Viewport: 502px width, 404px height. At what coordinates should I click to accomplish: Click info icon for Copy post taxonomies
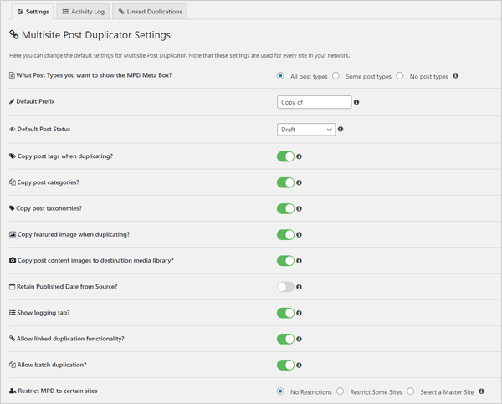tap(299, 209)
